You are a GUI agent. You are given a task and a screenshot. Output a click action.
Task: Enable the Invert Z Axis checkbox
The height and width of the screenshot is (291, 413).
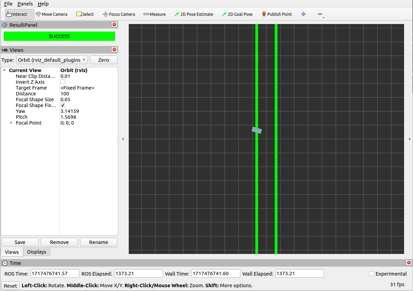(x=63, y=82)
